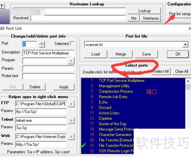This screenshot has height=157, width=191.
Task: Click the Resolved text field
Action: [x=78, y=18]
